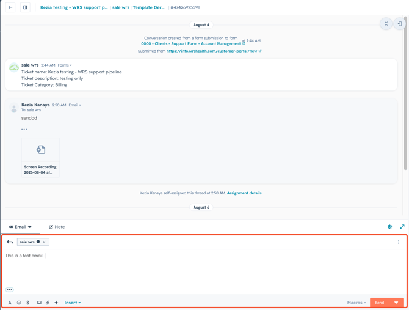409x310 pixels.
Task: Open editor settings gear icon
Action: 389,227
